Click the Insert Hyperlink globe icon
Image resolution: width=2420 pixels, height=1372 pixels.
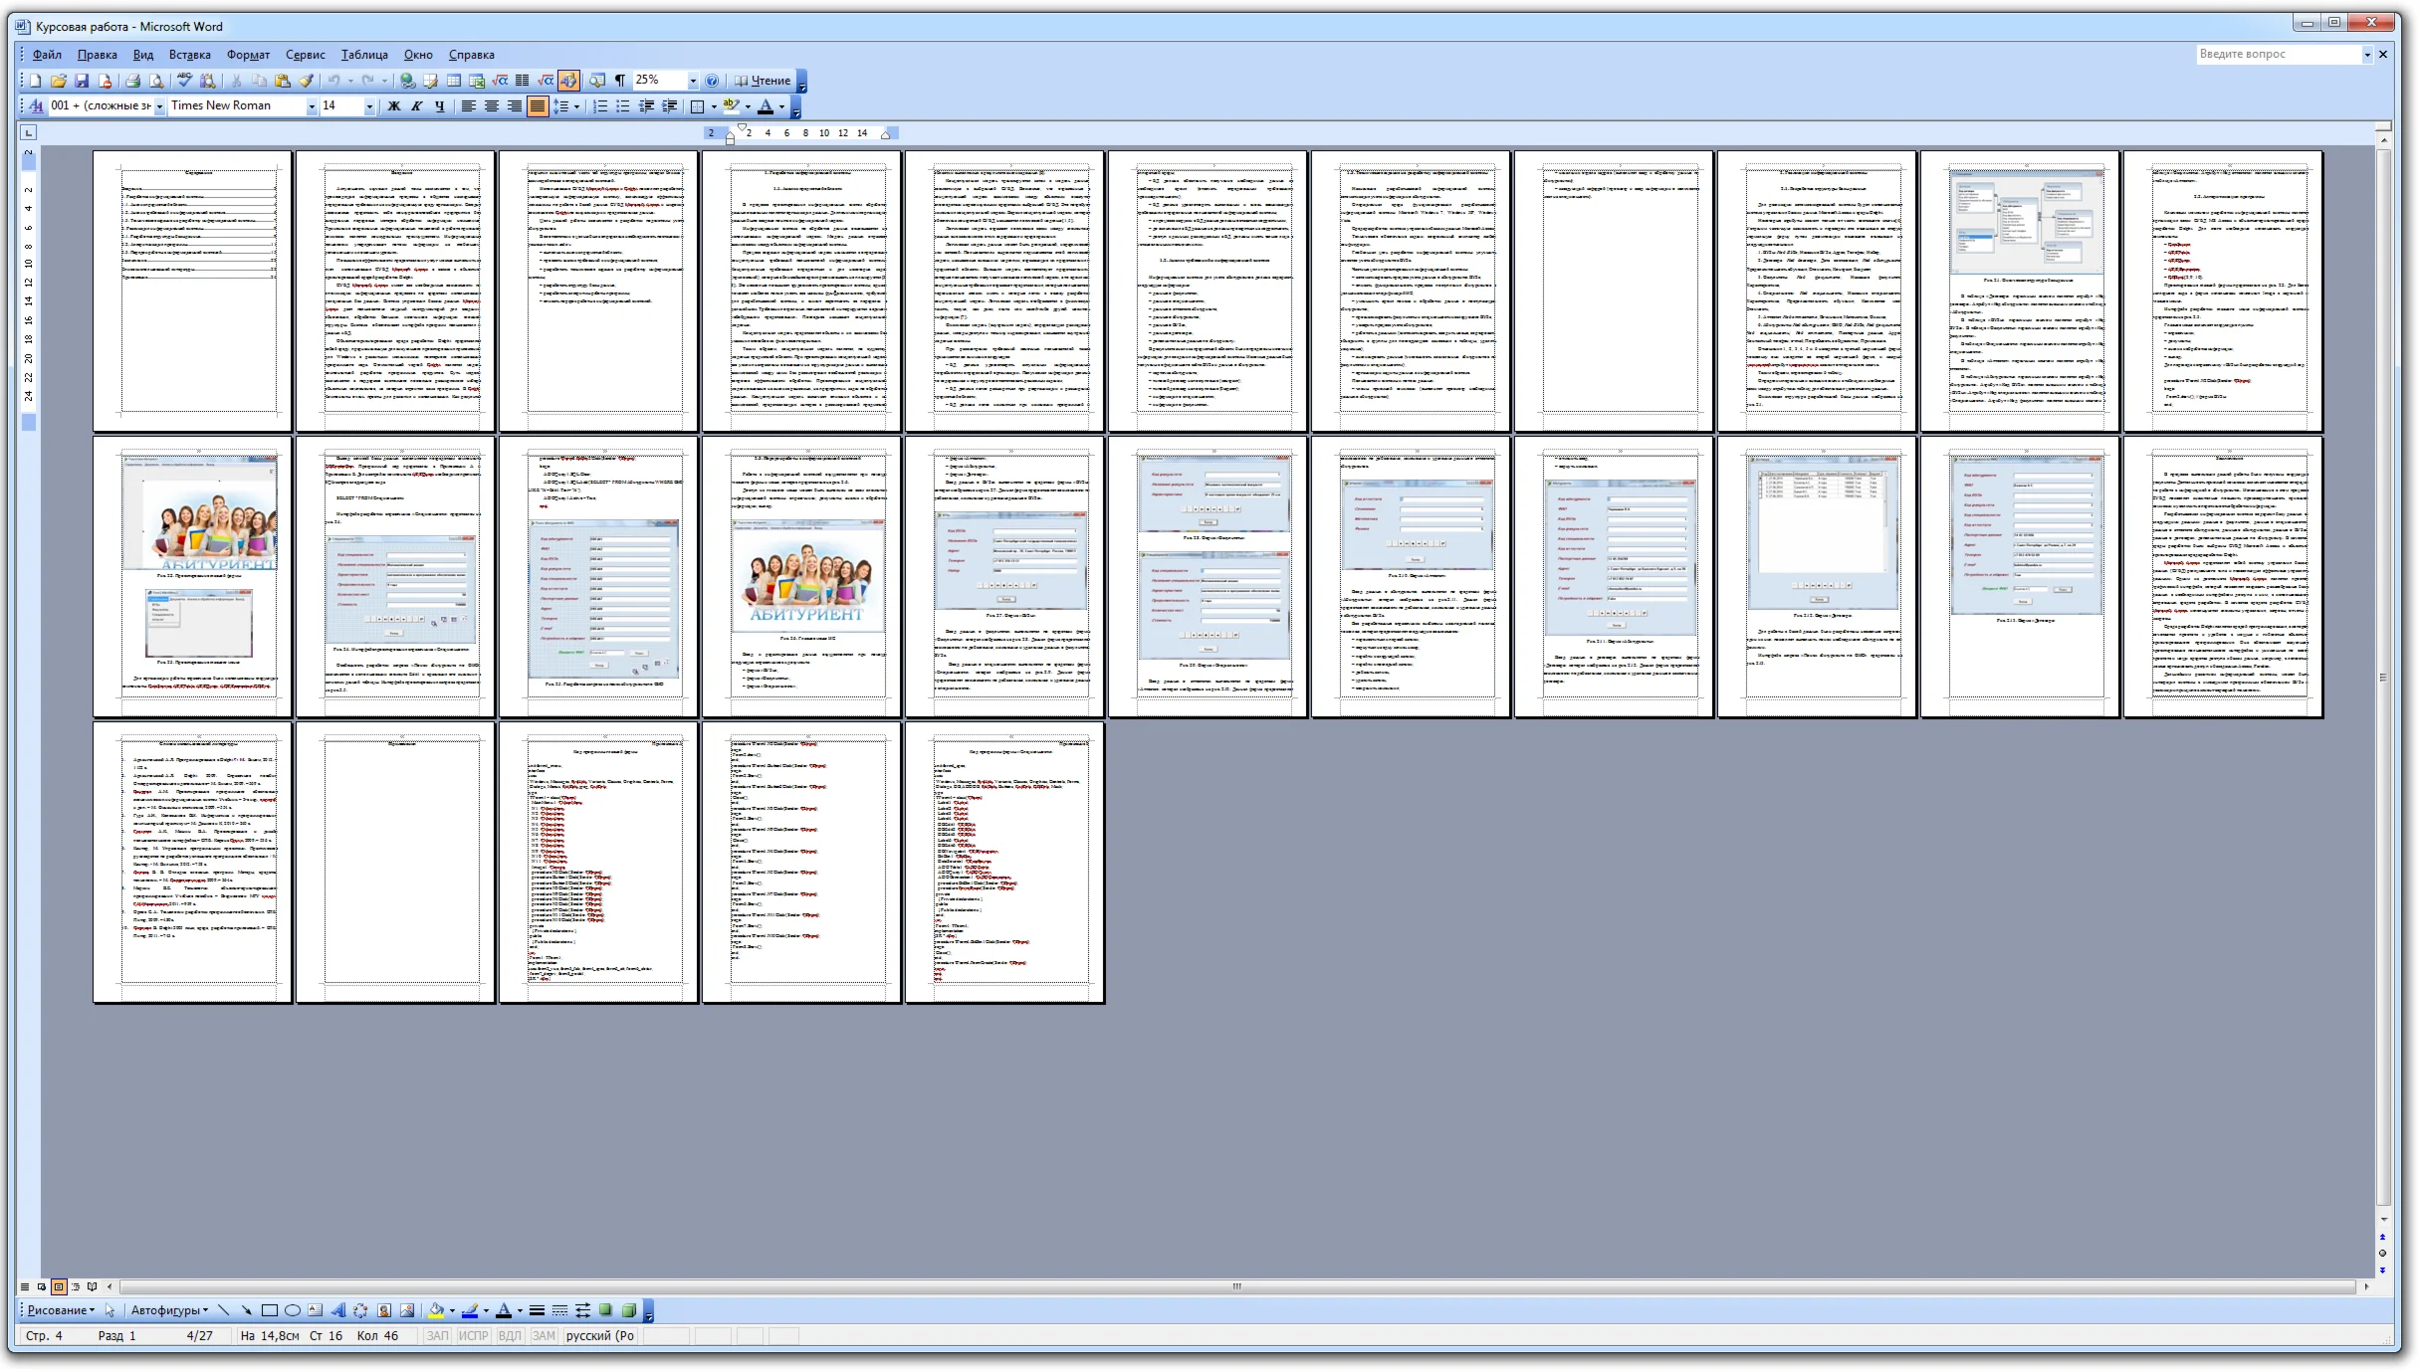point(407,81)
